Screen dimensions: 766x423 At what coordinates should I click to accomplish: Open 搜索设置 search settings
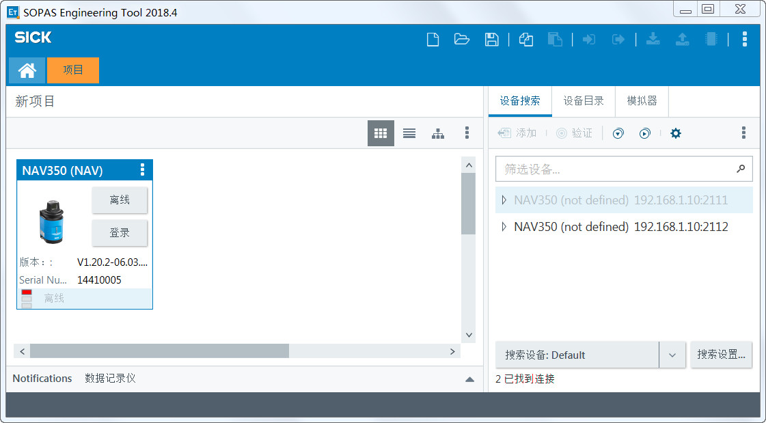click(x=721, y=355)
